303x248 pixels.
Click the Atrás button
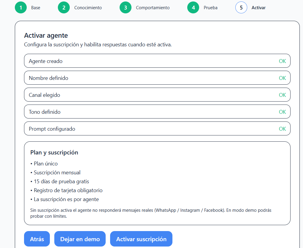(x=37, y=238)
